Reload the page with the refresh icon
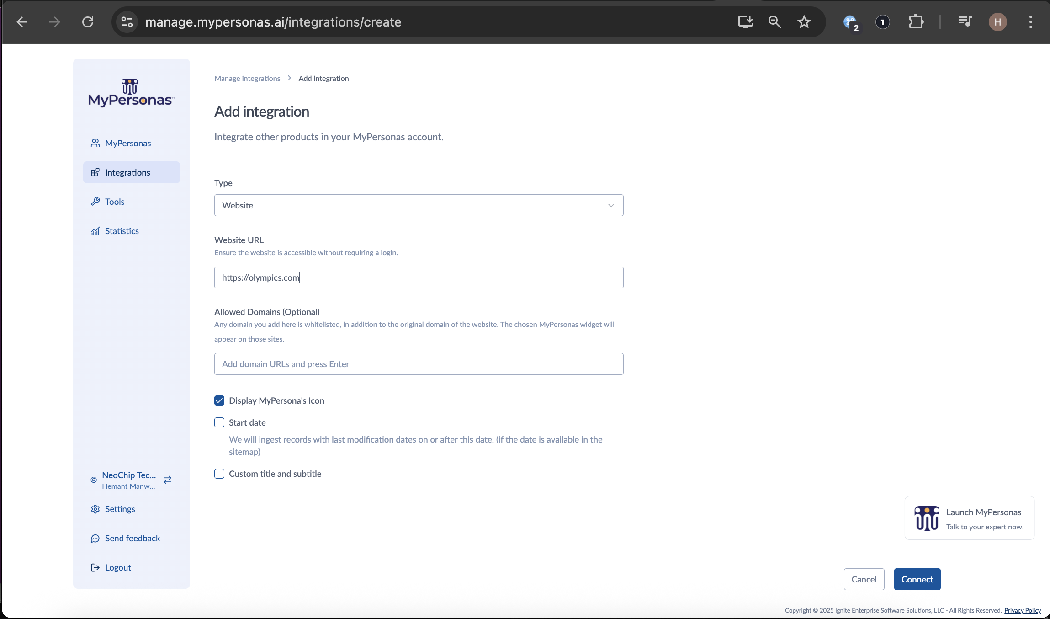The width and height of the screenshot is (1050, 619). point(88,22)
